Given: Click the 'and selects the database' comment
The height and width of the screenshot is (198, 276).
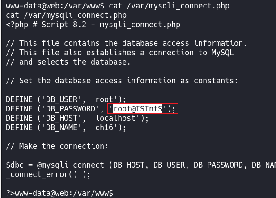Looking at the screenshot, I should point(68,62).
